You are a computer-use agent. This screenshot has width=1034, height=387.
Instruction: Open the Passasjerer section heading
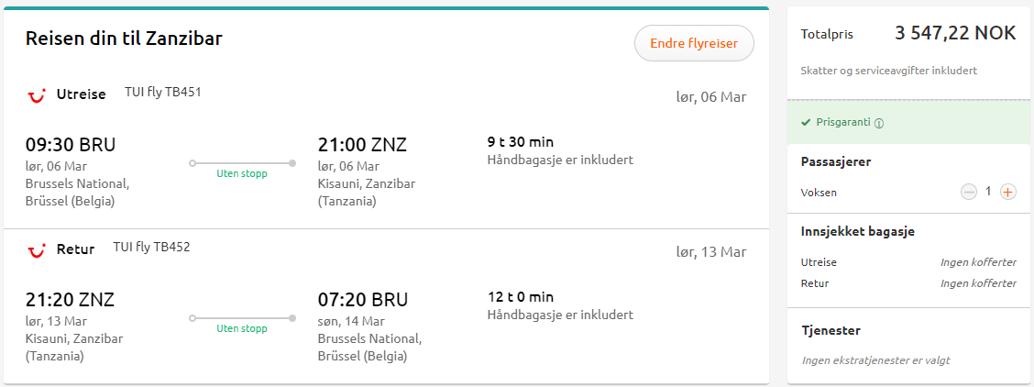[835, 161]
